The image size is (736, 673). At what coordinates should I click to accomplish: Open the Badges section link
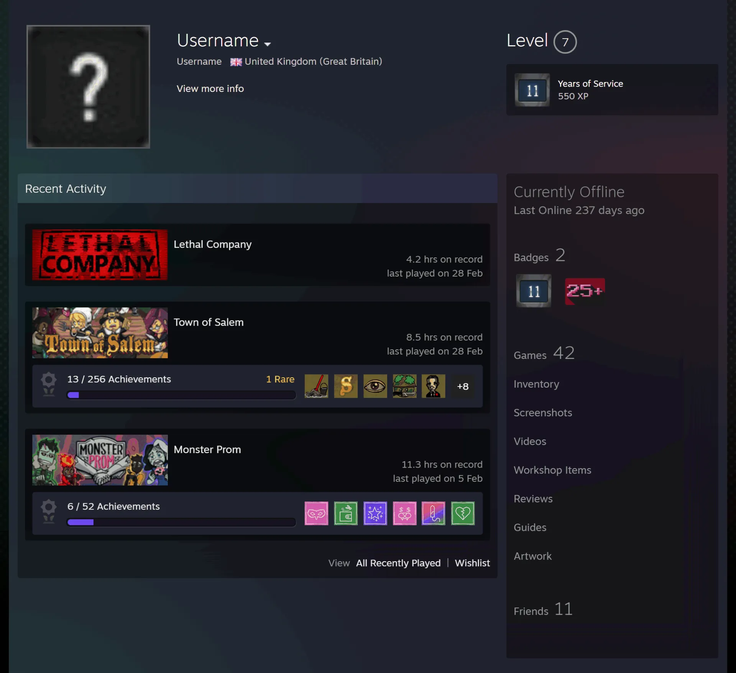click(x=539, y=256)
